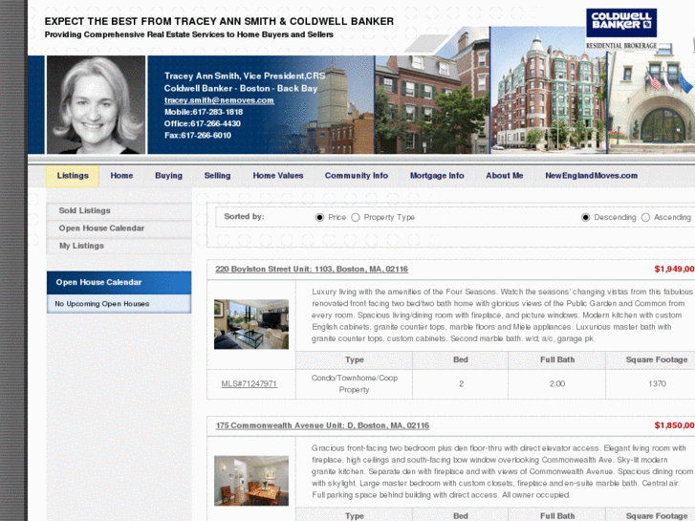
Task: Click the Tracey Ann Smith, Vice President,CRS banner line
Action: click(x=245, y=76)
